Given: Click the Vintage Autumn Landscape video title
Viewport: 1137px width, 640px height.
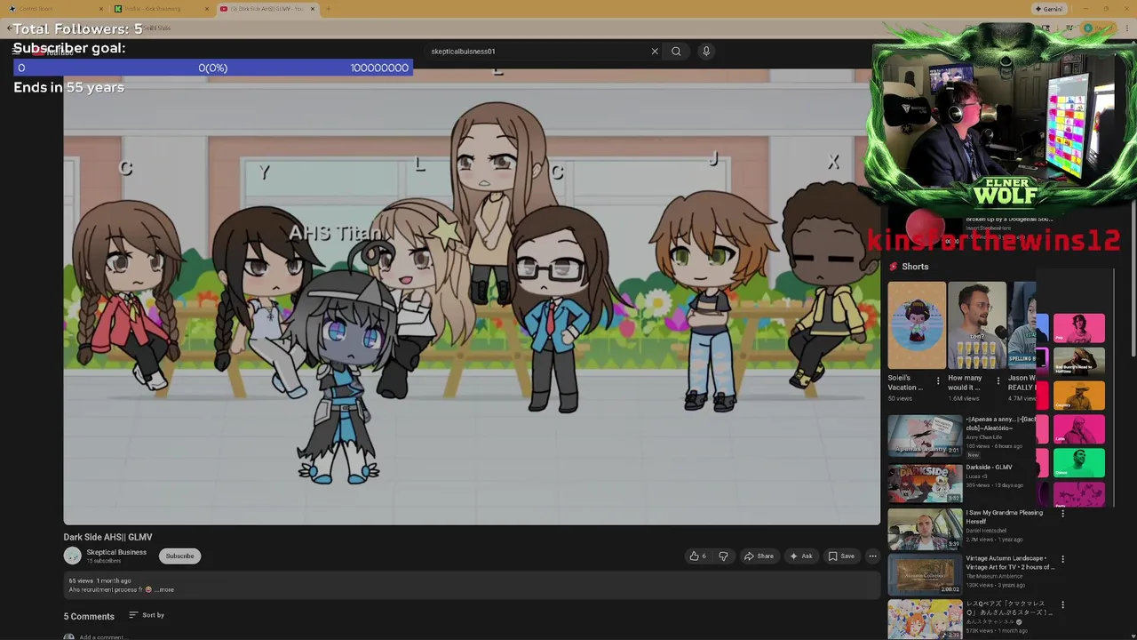Looking at the screenshot, I should [1010, 563].
